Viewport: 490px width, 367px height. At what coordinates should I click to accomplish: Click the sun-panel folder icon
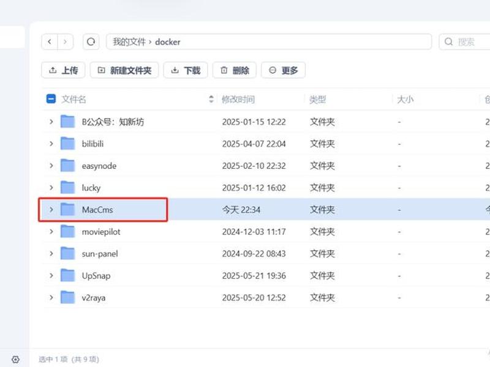(67, 253)
